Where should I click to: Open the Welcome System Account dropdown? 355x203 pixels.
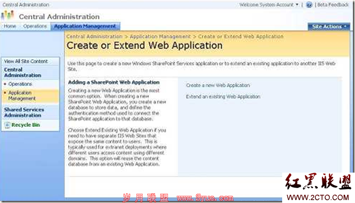point(269,5)
